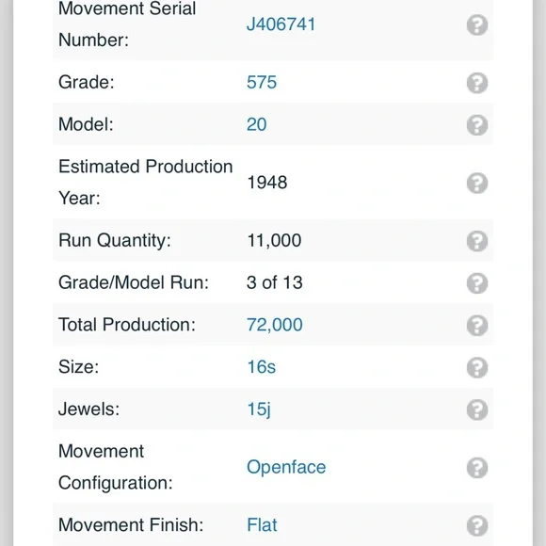Click the Openface configuration link
The height and width of the screenshot is (546, 546).
coord(286,467)
